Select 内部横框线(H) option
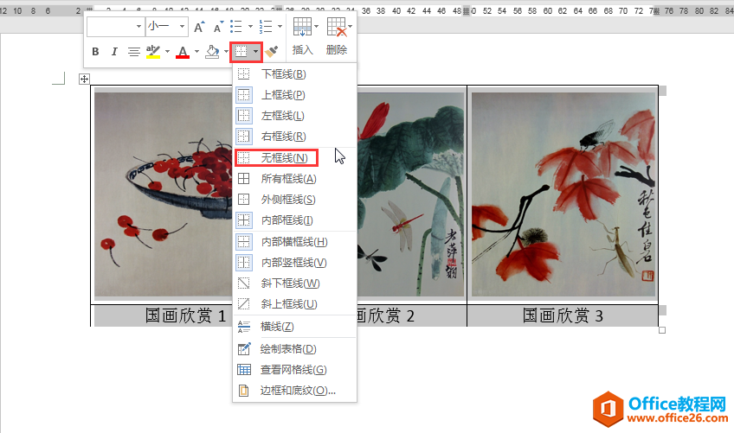Viewport: 734px width, 433px height. tap(294, 242)
